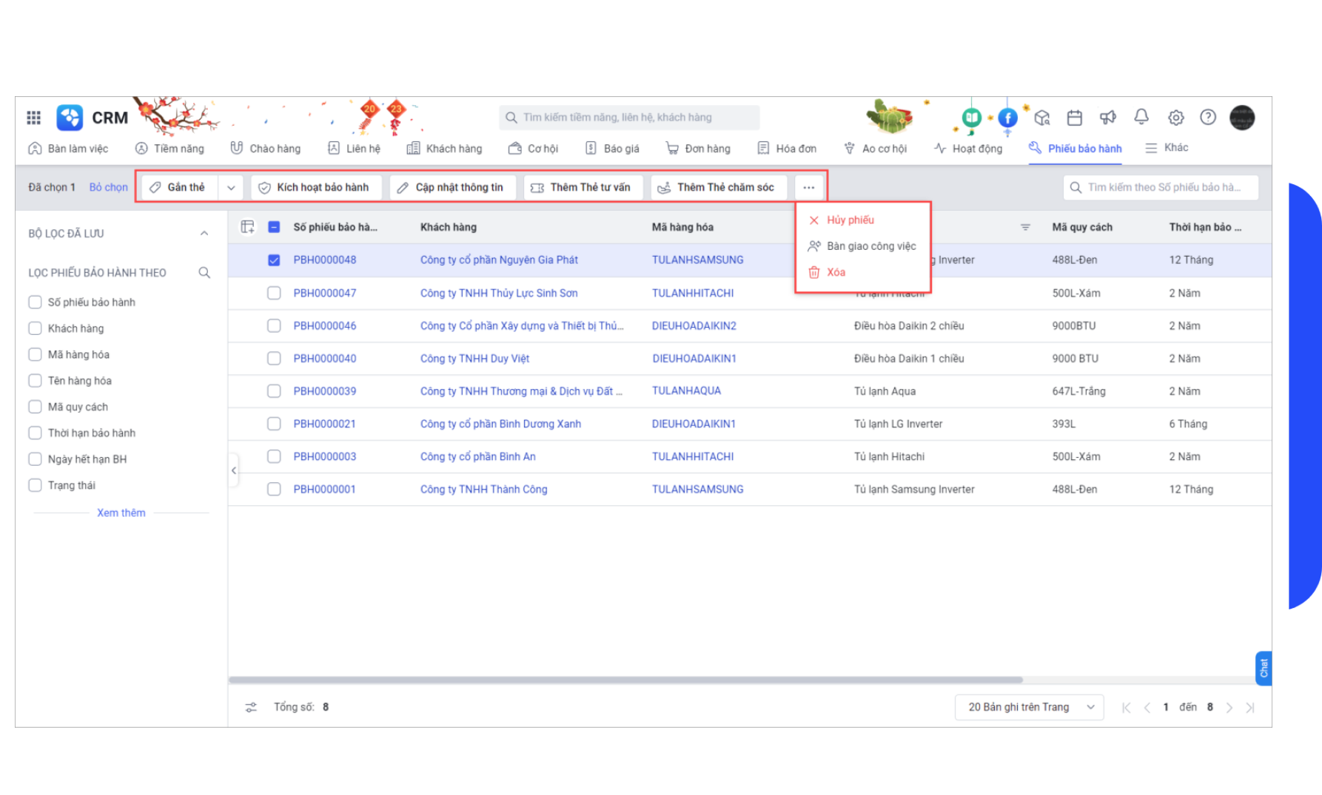Switch to the Tiềm năng tab
This screenshot has height=795, width=1322.
170,149
